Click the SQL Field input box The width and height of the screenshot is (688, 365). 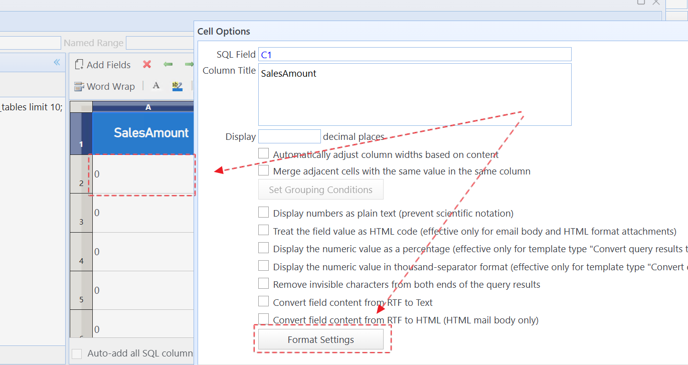[x=415, y=54]
